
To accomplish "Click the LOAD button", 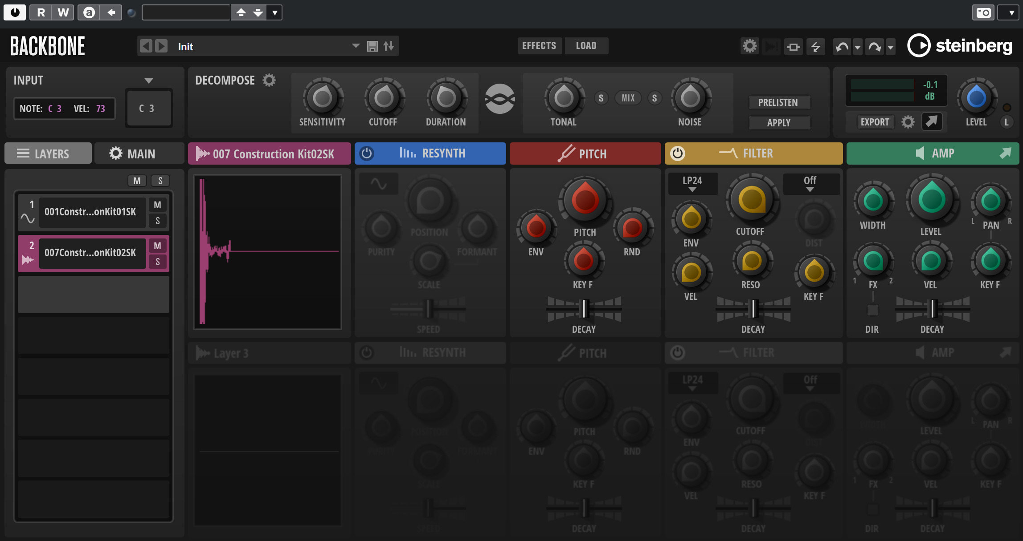I will coord(586,45).
